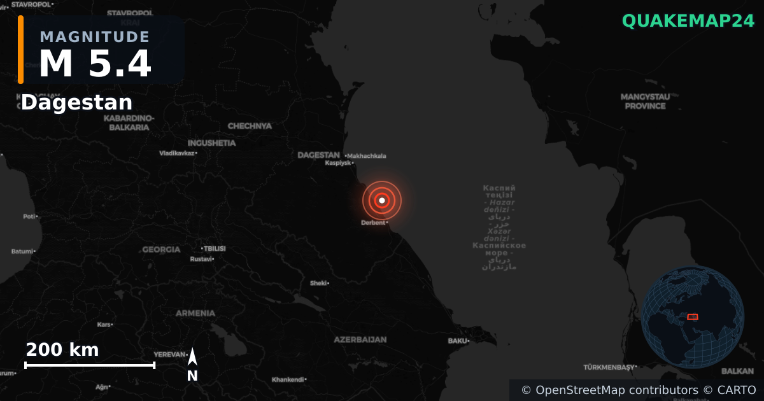Viewport: 764px width, 401px height.
Task: Click the north arrow compass icon
Action: tap(192, 365)
